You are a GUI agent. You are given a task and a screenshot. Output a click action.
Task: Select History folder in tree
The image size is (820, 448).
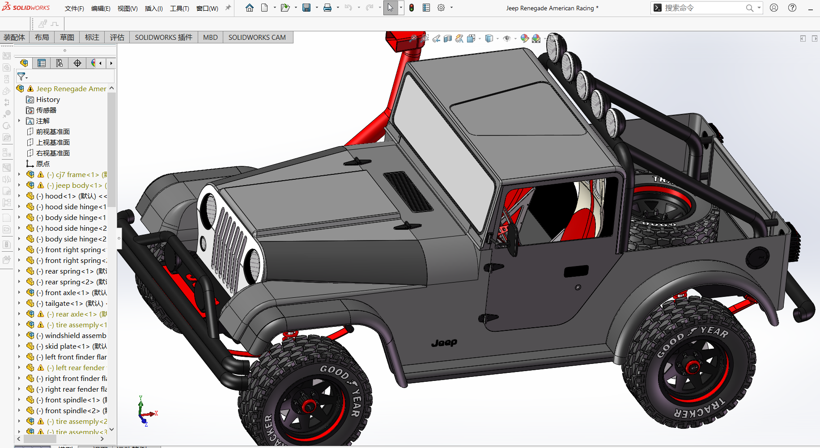43,99
